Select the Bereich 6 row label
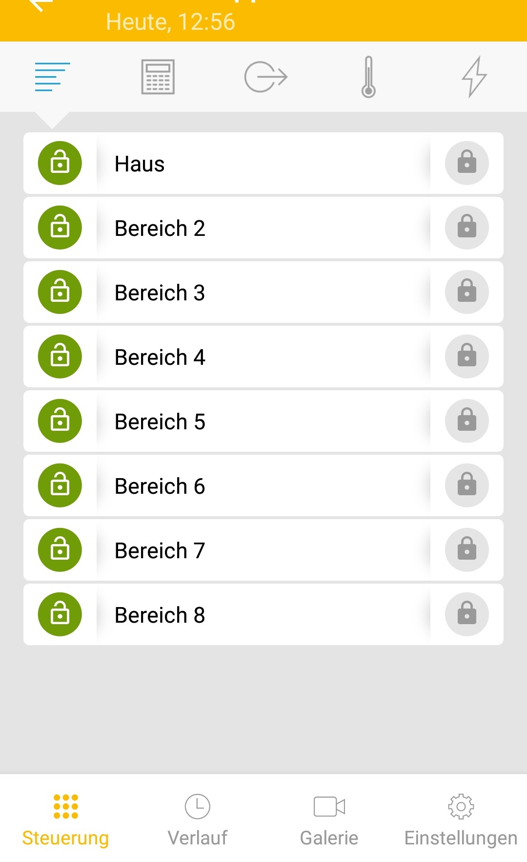This screenshot has width=527, height=862. (x=160, y=486)
